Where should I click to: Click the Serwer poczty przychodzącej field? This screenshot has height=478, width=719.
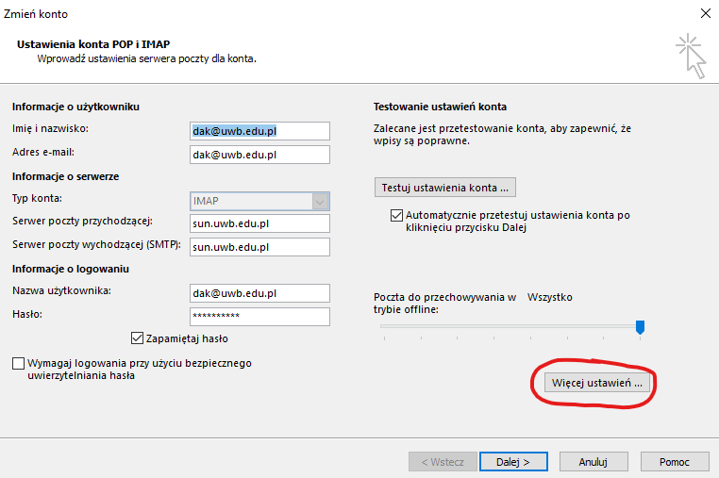coord(259,223)
